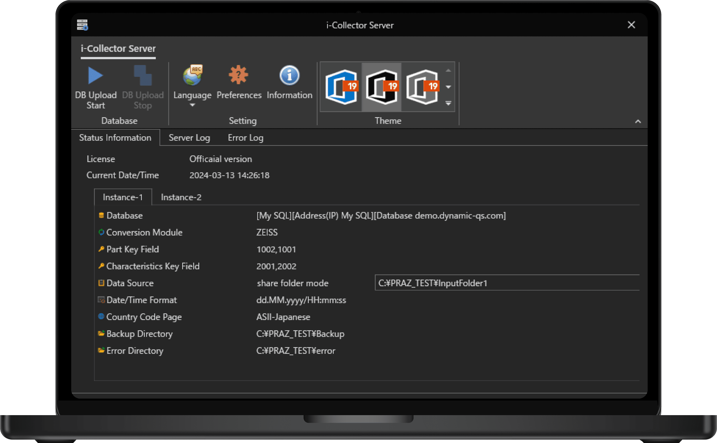Select the Status Information tab
Image resolution: width=717 pixels, height=443 pixels.
(115, 138)
